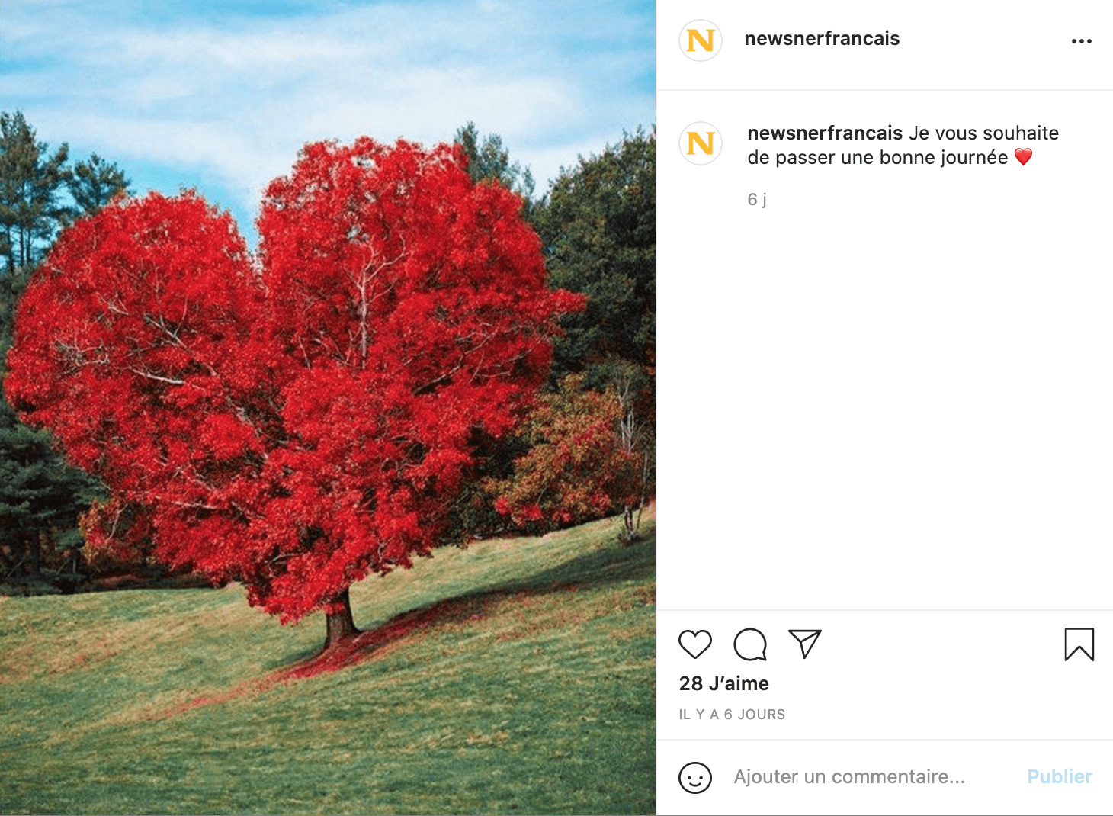Open comments via speech bubble icon
Screen dimensions: 1113x816
pyautogui.click(x=750, y=644)
